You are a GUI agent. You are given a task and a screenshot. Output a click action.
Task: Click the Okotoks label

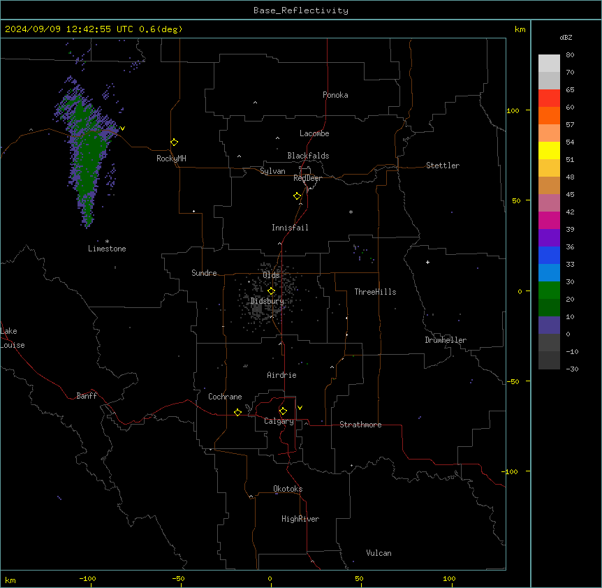tap(288, 489)
